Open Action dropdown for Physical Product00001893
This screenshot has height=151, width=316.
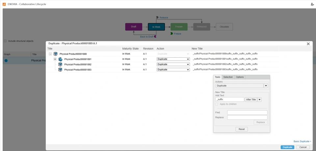click(173, 69)
